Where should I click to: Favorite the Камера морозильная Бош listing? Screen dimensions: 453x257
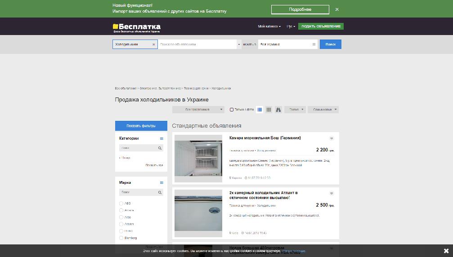click(x=332, y=138)
